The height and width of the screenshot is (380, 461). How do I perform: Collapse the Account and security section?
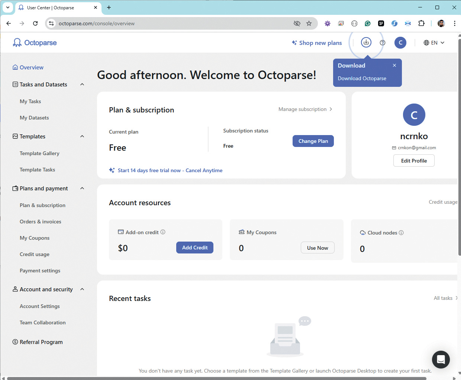(x=82, y=289)
